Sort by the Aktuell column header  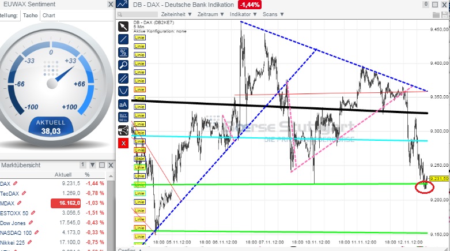tap(63, 174)
